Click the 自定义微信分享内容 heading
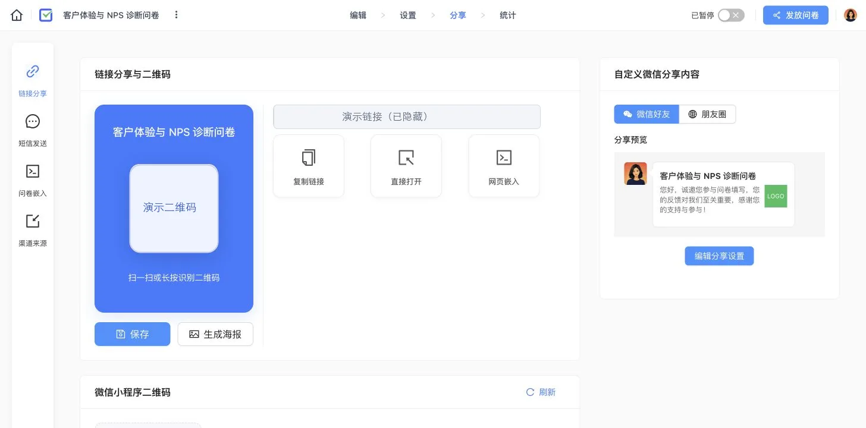This screenshot has width=866, height=428. (657, 74)
